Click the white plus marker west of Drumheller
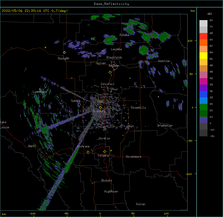Screen dimensions: 223x217 pos(158,97)
